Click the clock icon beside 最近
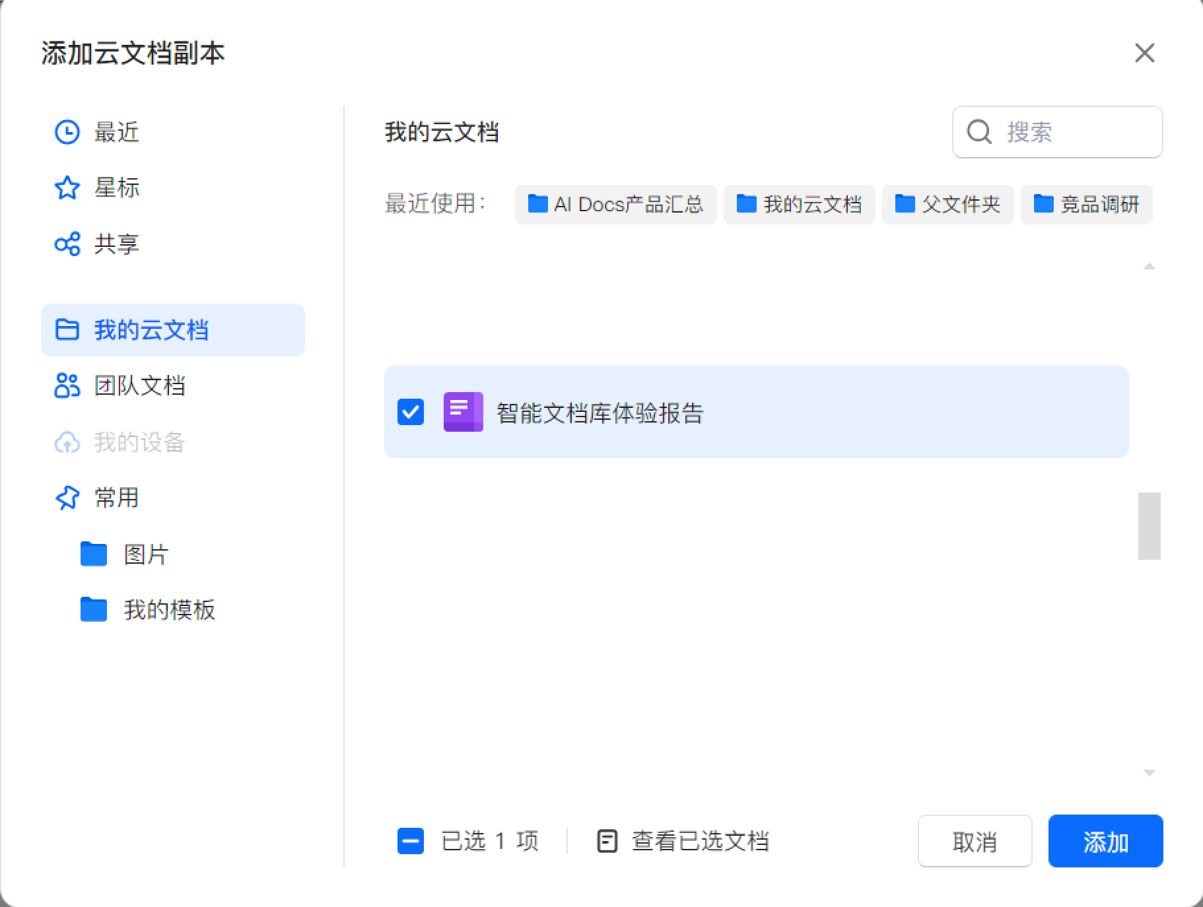Image resolution: width=1203 pixels, height=907 pixels. pos(67,132)
